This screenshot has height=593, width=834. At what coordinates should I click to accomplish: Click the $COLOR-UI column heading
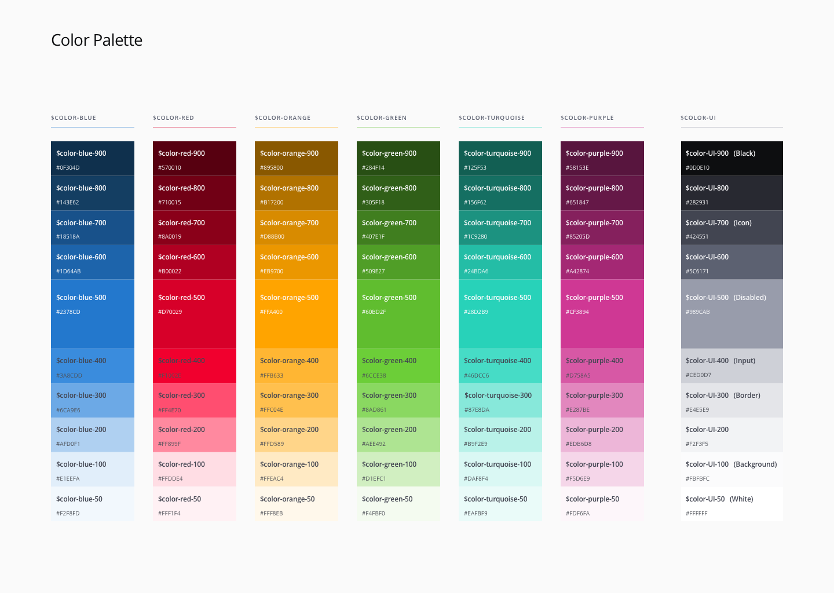[x=698, y=118]
